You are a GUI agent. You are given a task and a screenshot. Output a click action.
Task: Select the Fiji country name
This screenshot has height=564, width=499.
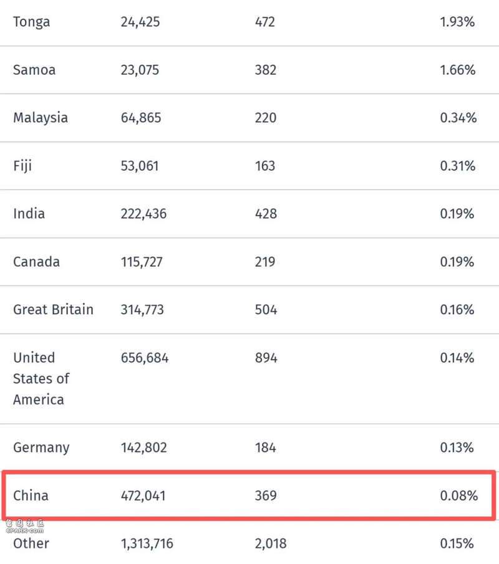pyautogui.click(x=22, y=166)
